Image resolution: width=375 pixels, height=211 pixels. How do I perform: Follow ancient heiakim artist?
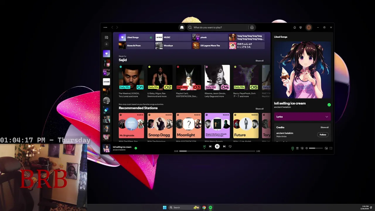coord(323,135)
